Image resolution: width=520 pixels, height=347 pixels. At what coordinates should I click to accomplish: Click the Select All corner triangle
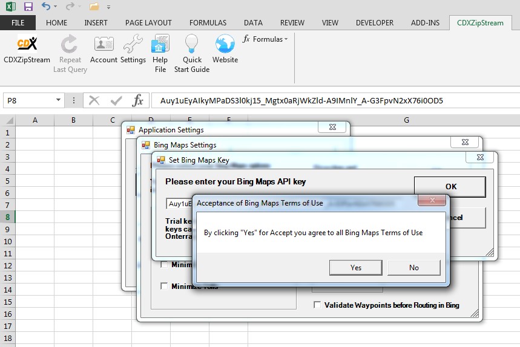pos(9,120)
